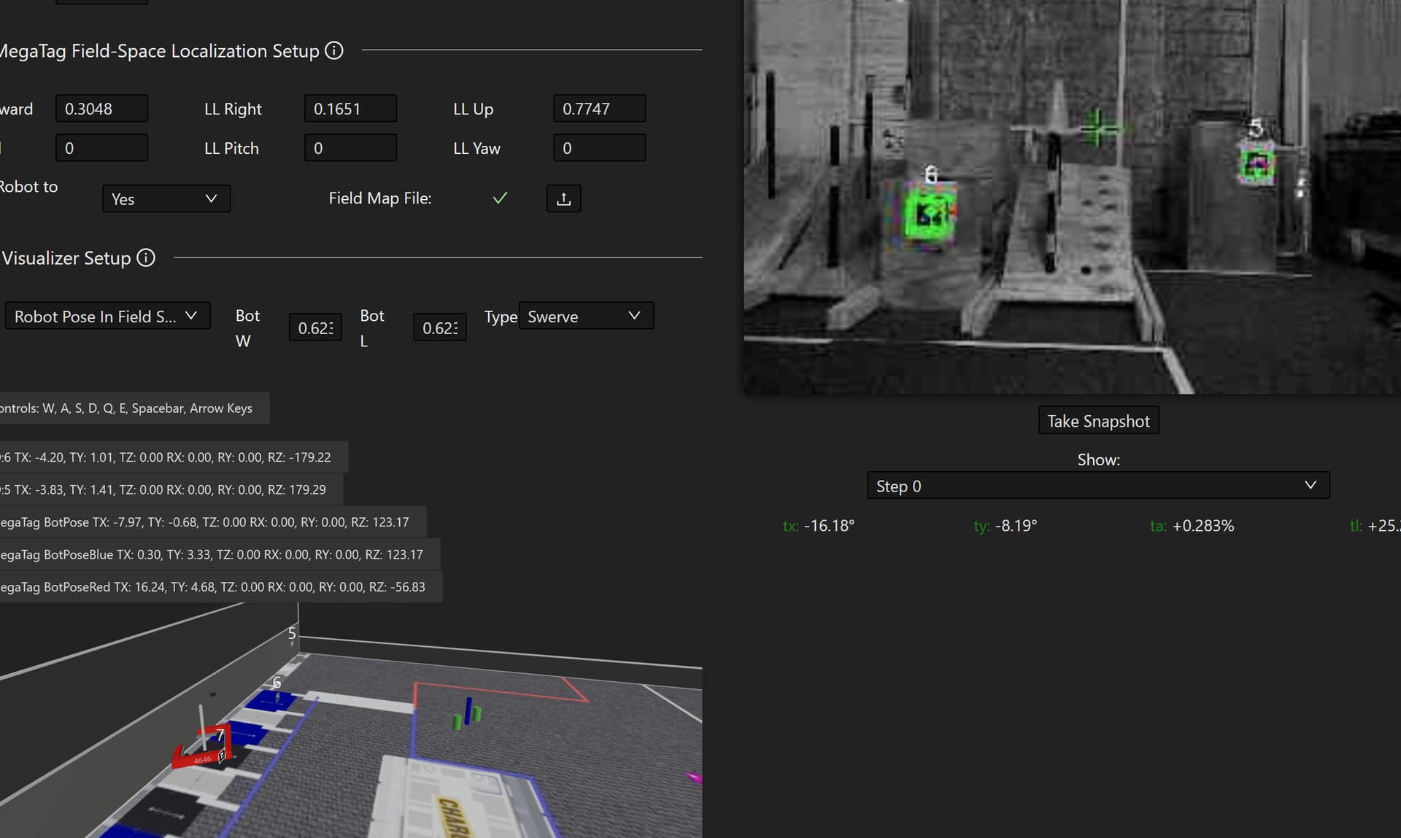Edit the LL Up field 0.7747
The image size is (1401, 838).
(599, 109)
